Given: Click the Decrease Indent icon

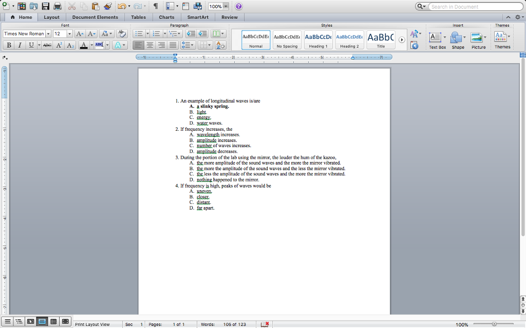Looking at the screenshot, I should pos(191,34).
